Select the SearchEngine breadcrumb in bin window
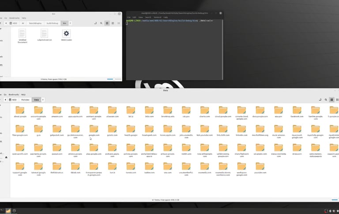Image resolution: width=339 pixels, height=214 pixels. [x=35, y=23]
